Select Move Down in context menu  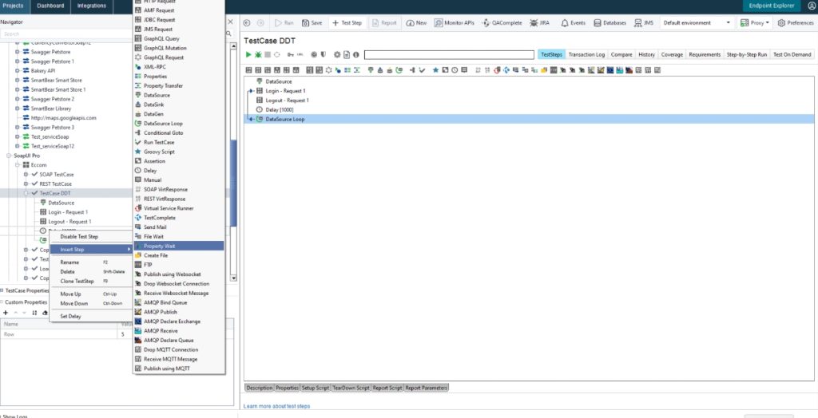91,303
